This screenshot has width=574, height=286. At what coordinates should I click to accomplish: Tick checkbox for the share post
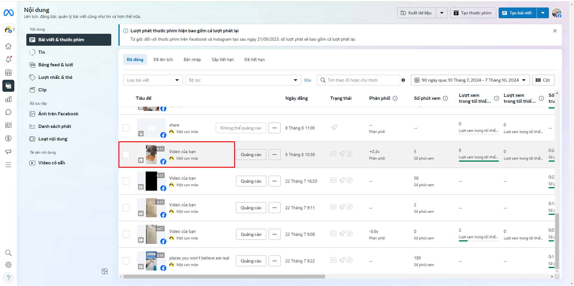[126, 128]
